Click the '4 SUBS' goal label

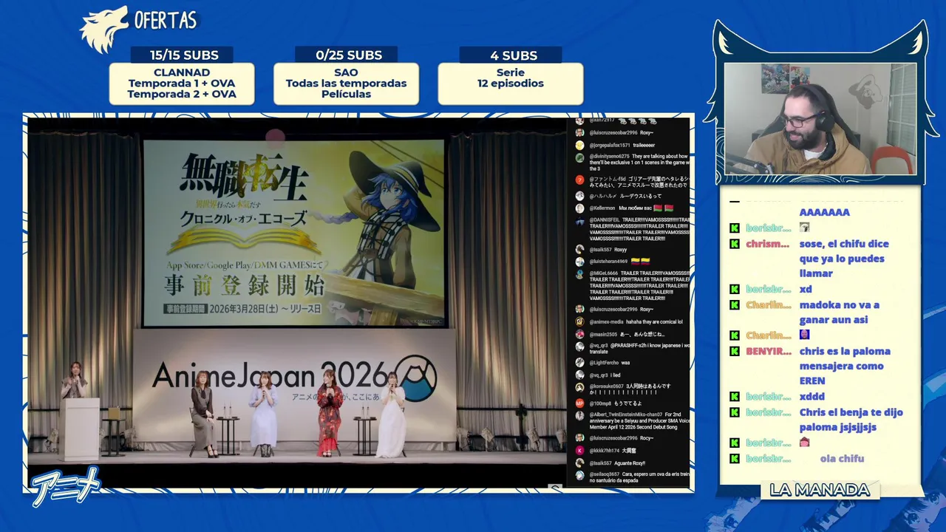coord(514,55)
